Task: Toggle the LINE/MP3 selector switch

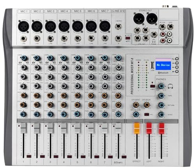Action: (x=128, y=38)
